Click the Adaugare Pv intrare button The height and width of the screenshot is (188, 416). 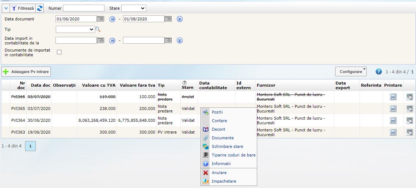tap(26, 72)
